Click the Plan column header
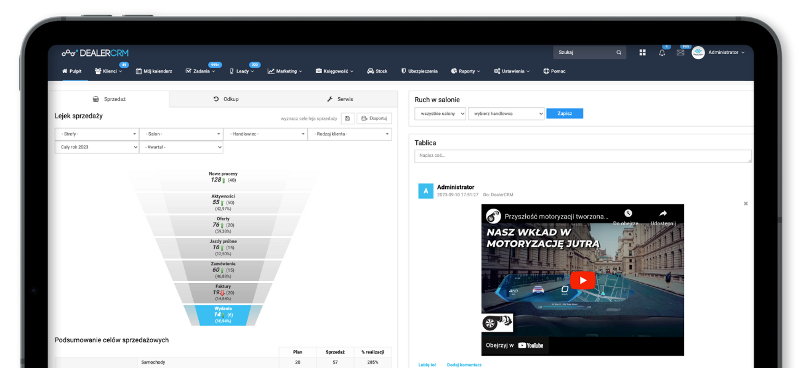The width and height of the screenshot is (798, 368). click(297, 352)
